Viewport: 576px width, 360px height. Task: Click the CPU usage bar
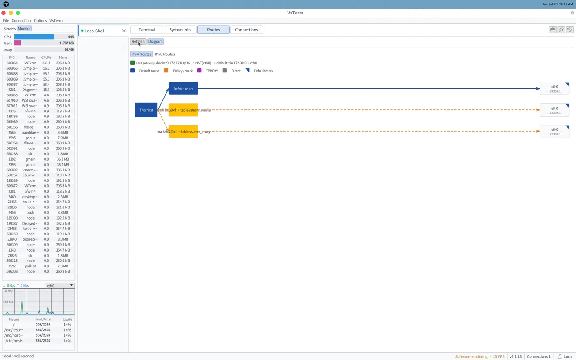[x=44, y=37]
